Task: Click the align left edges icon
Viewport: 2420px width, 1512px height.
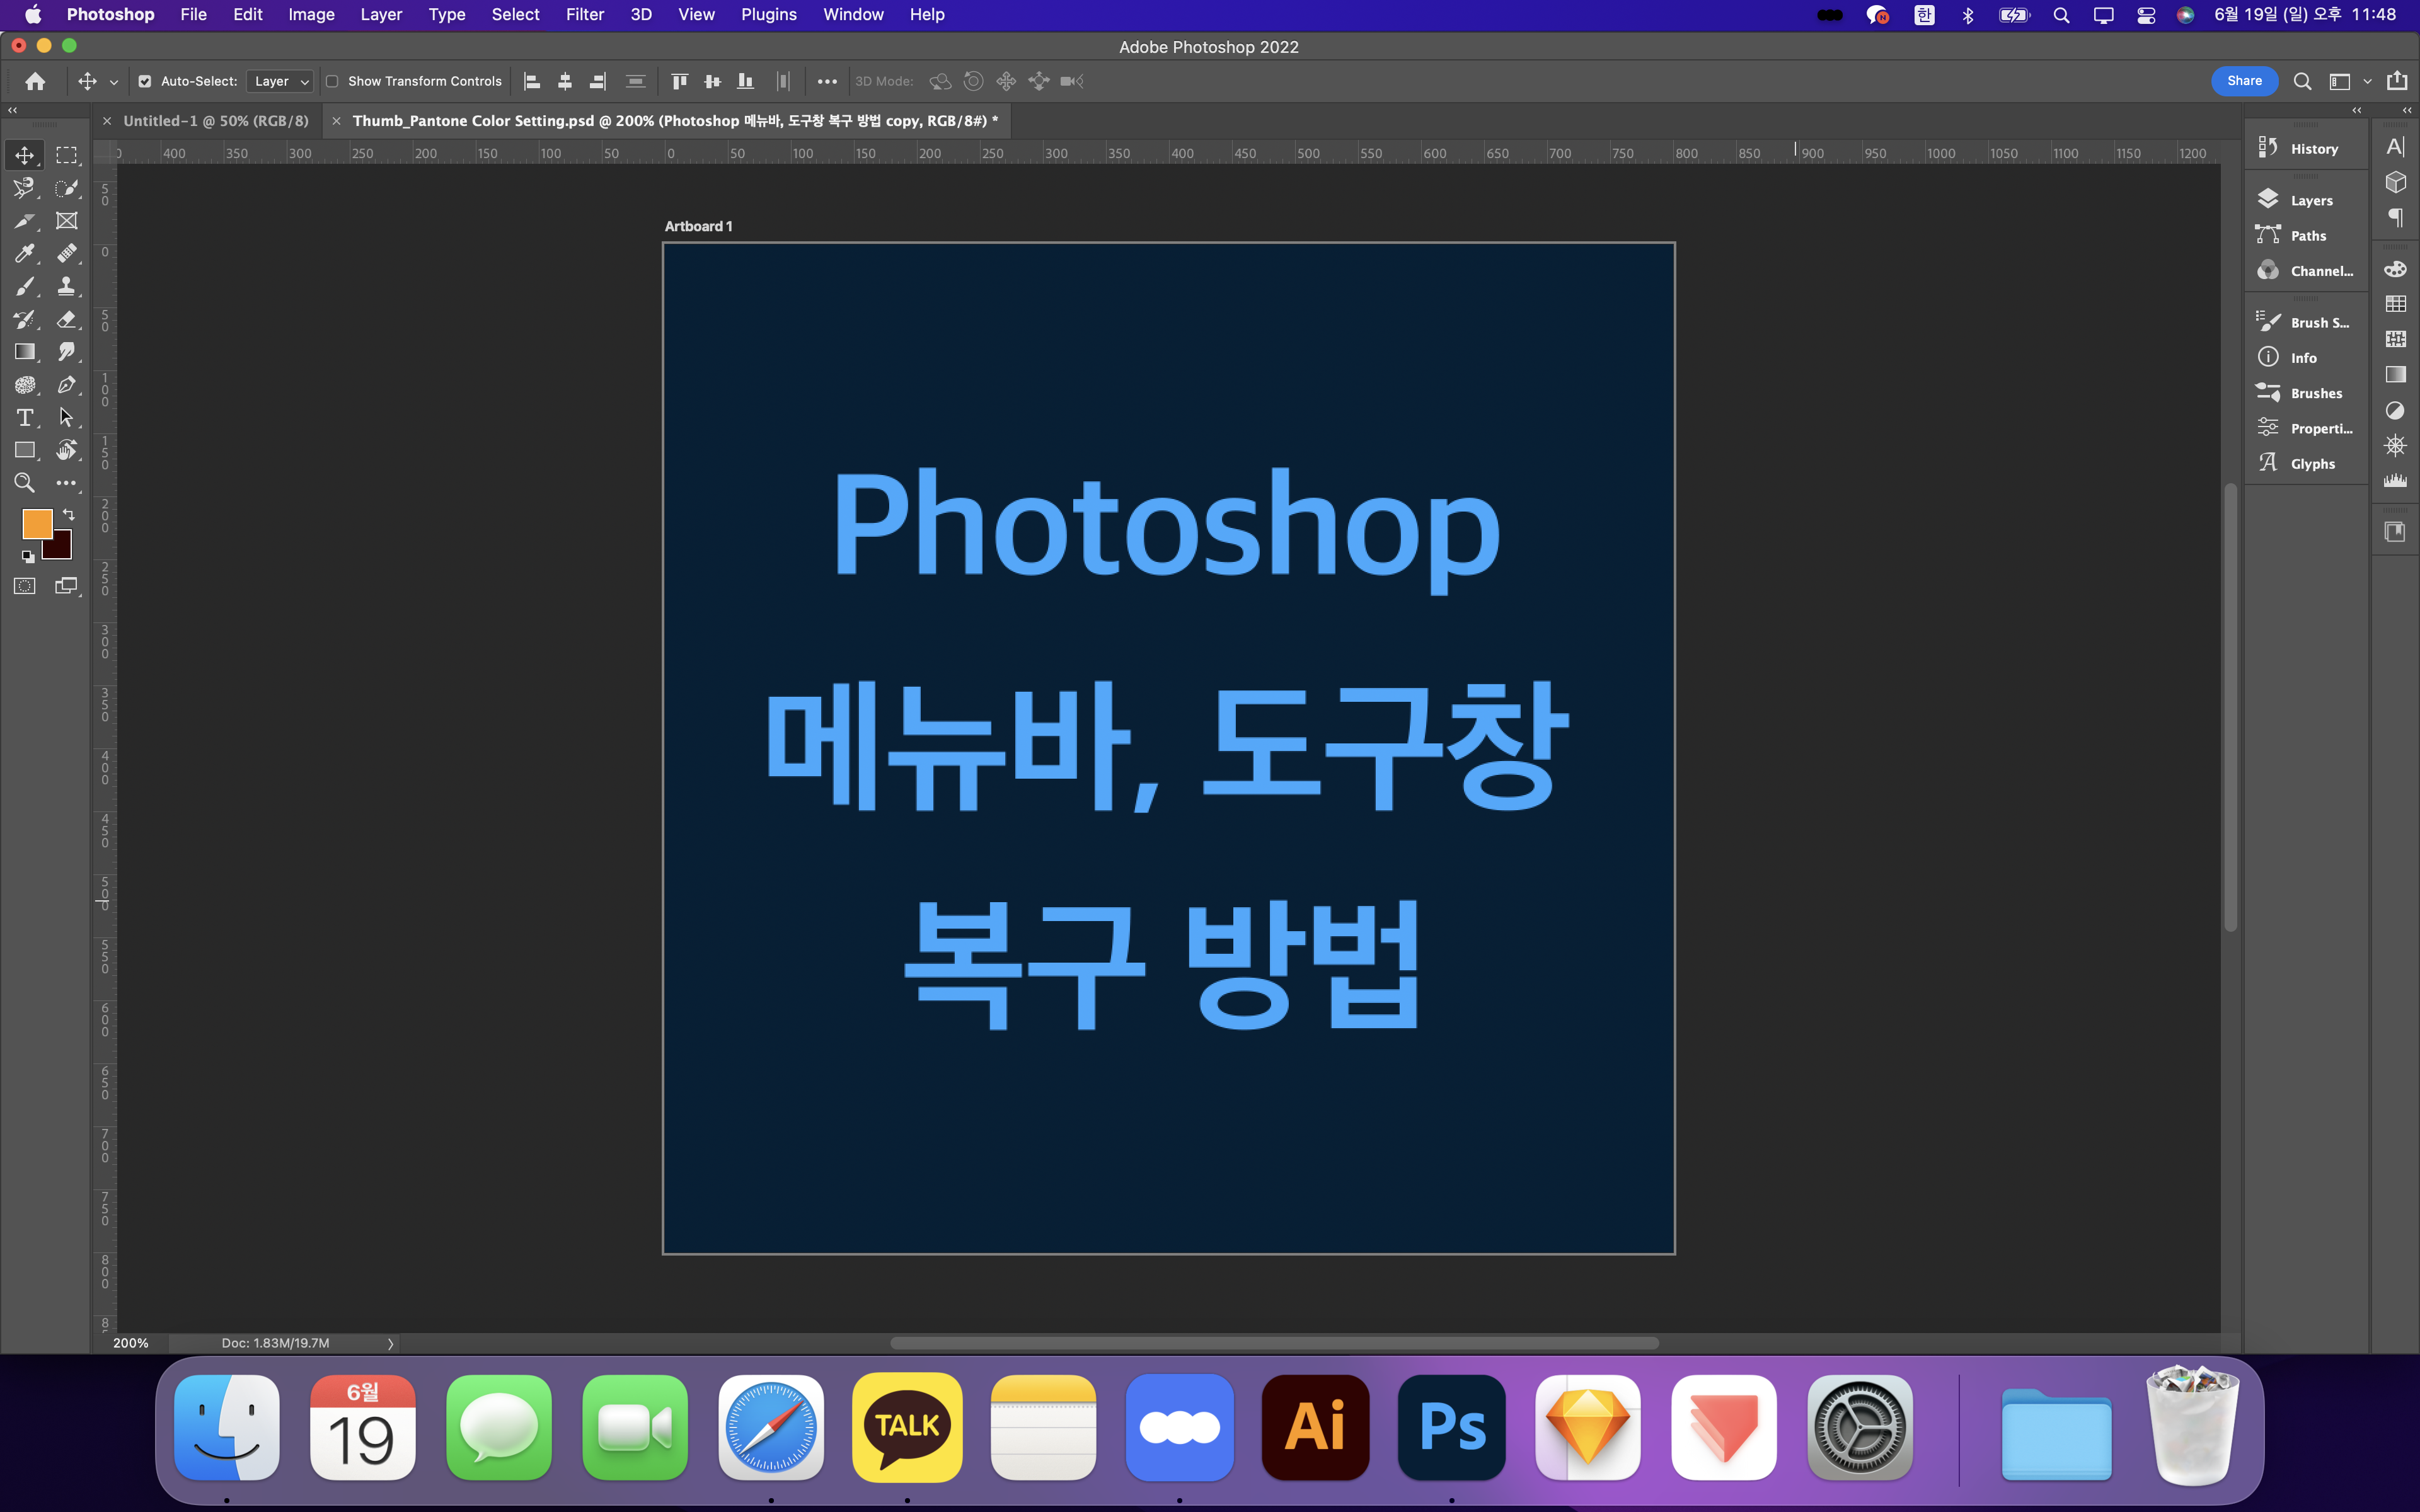Action: [x=532, y=81]
